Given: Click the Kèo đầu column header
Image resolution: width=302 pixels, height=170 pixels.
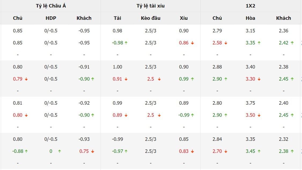Looking at the screenshot, I should pyautogui.click(x=150, y=18).
